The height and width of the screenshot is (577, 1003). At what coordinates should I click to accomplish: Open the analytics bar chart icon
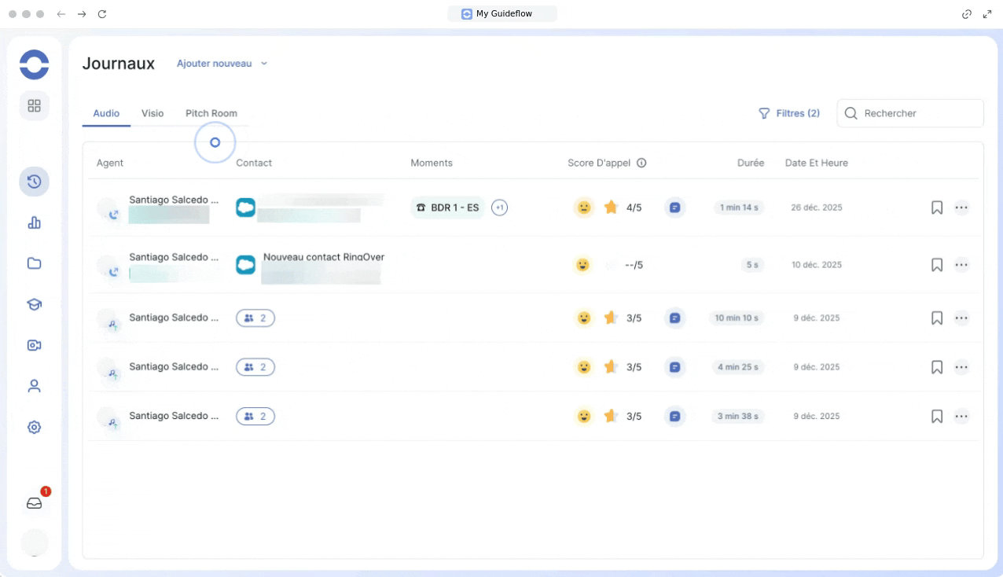coord(34,223)
